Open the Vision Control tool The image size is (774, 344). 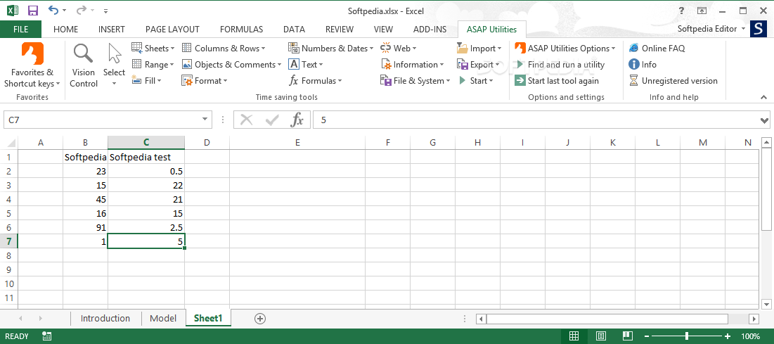(x=84, y=65)
